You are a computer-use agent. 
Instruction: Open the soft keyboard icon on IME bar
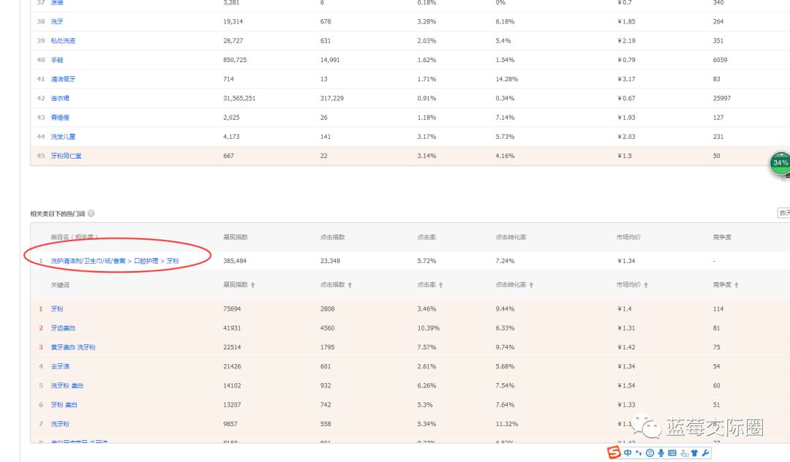click(x=672, y=453)
